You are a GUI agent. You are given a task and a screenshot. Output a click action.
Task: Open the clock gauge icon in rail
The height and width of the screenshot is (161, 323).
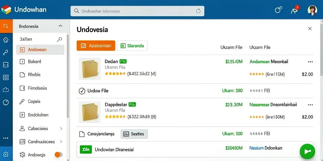6,102
